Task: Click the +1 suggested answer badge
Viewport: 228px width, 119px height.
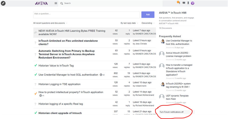Action: click(42, 96)
